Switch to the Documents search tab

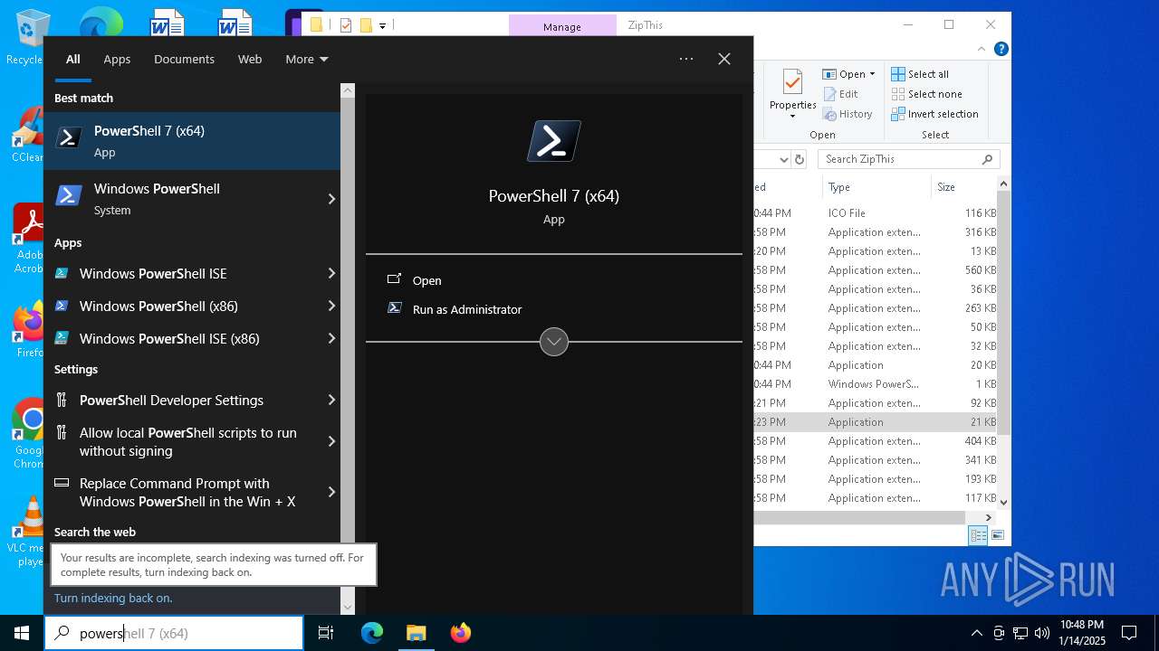click(184, 59)
